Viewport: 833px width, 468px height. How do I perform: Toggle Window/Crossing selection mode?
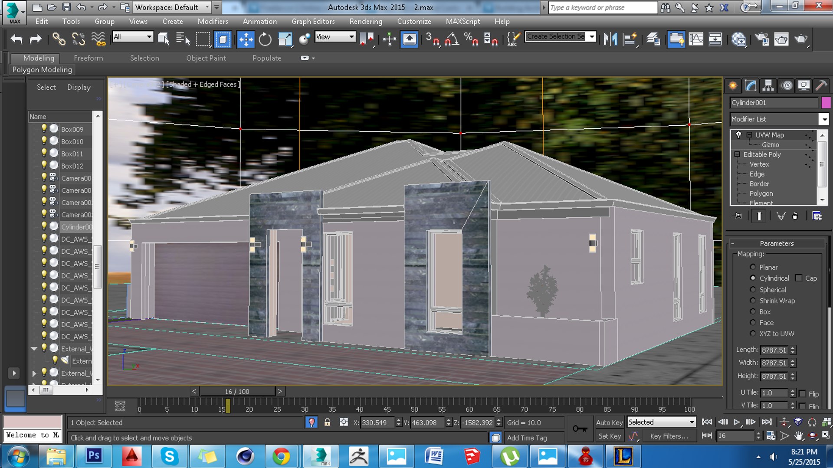click(x=223, y=39)
